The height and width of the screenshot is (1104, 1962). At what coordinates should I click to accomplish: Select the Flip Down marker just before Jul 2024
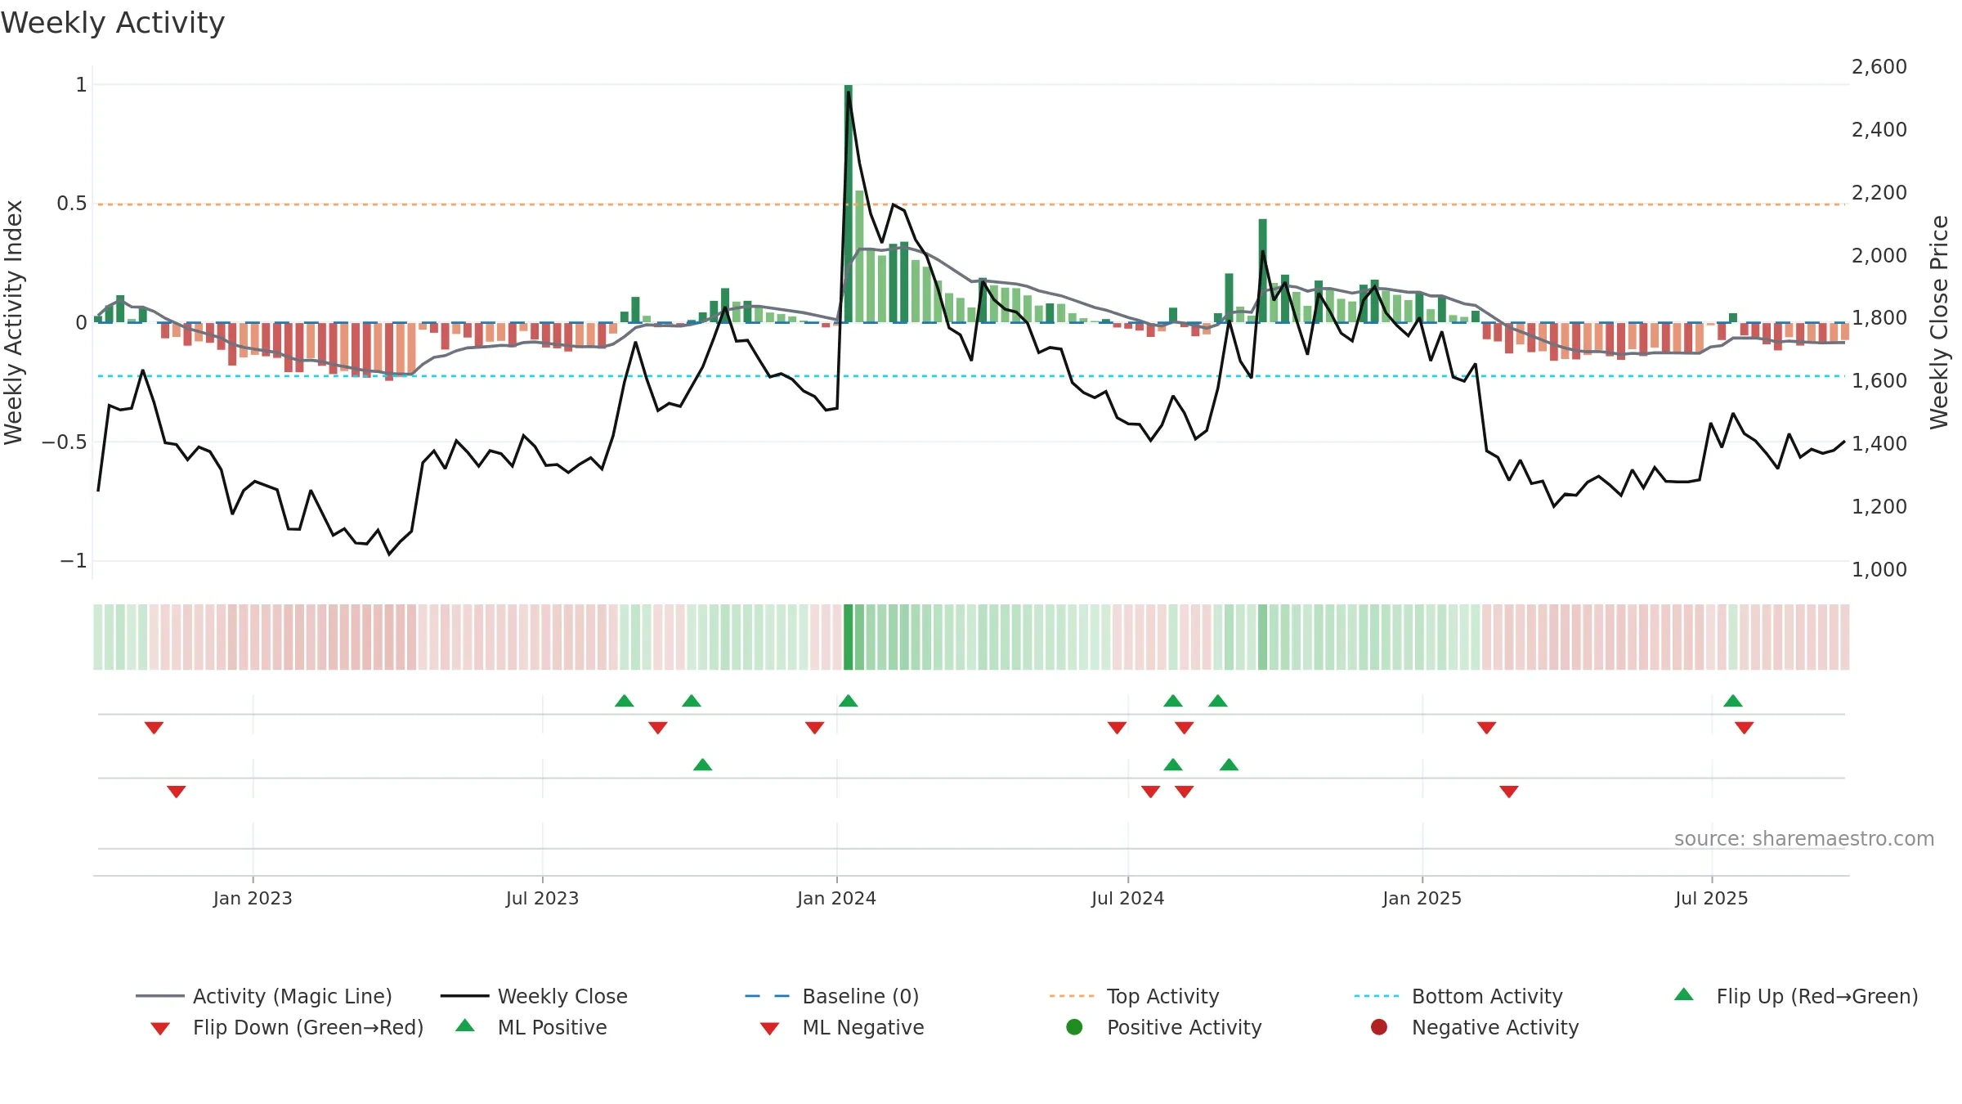point(1117,727)
